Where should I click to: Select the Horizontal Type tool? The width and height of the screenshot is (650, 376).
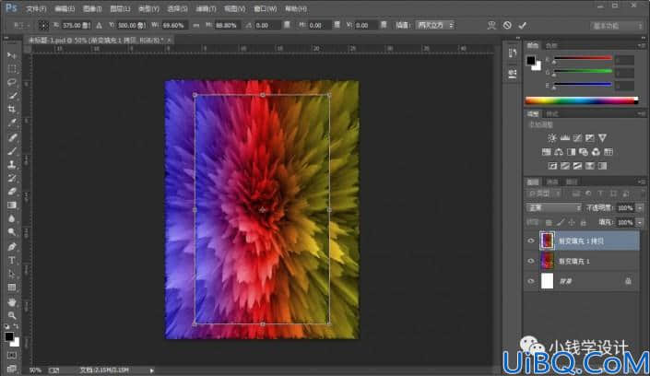click(12, 260)
